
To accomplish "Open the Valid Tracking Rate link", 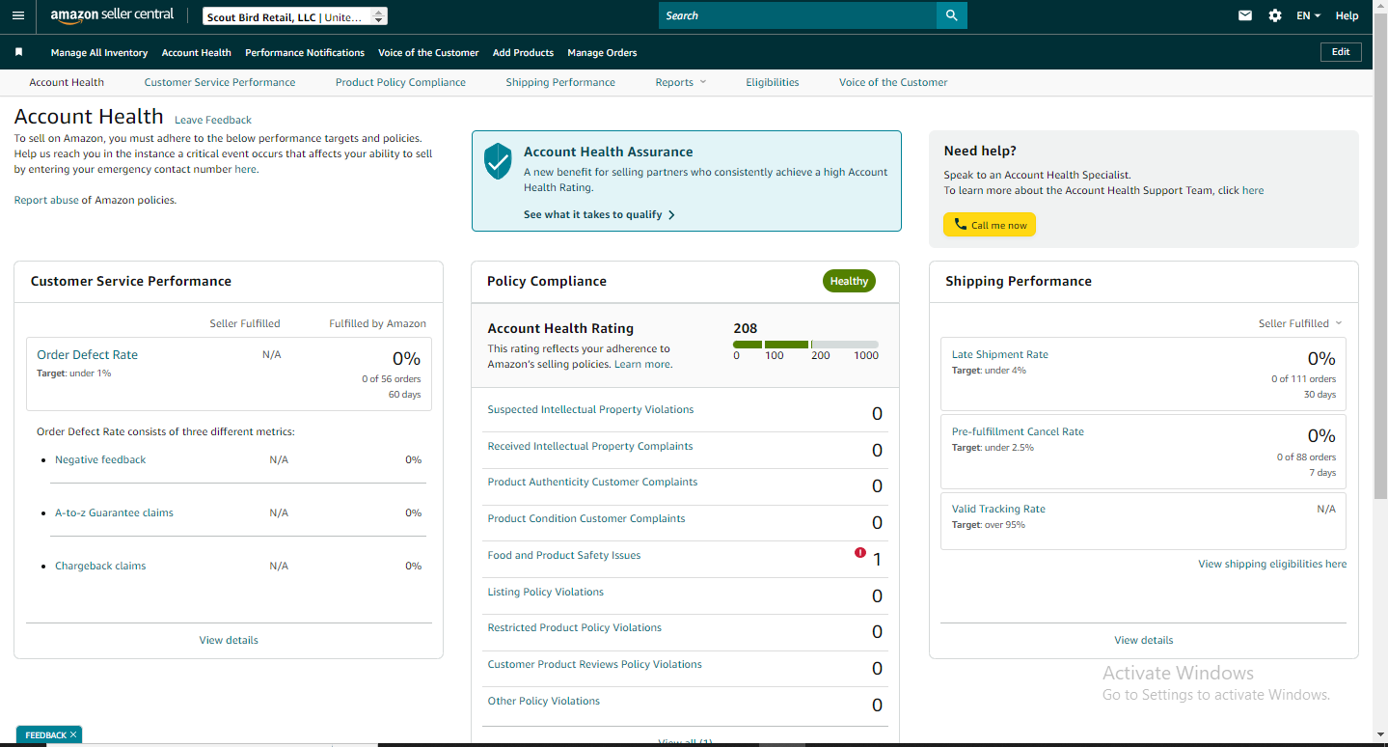I will [x=998, y=509].
